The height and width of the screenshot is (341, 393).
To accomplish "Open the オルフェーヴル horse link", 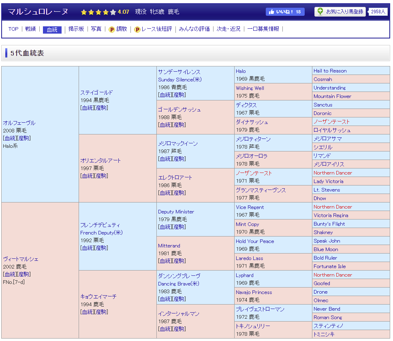I will coord(19,123).
